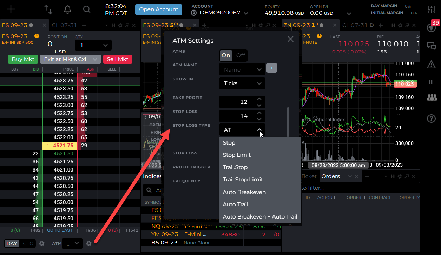Viewport: 441px width, 255px height.
Task: Click the clock icon in ZN chart header
Action: (319, 36)
